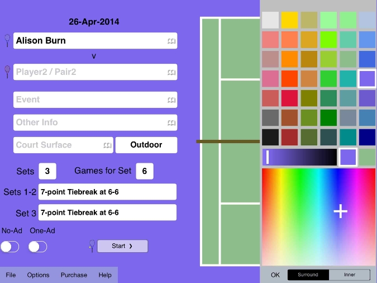Select current inner green color preview
The image size is (377, 283).
367,157
